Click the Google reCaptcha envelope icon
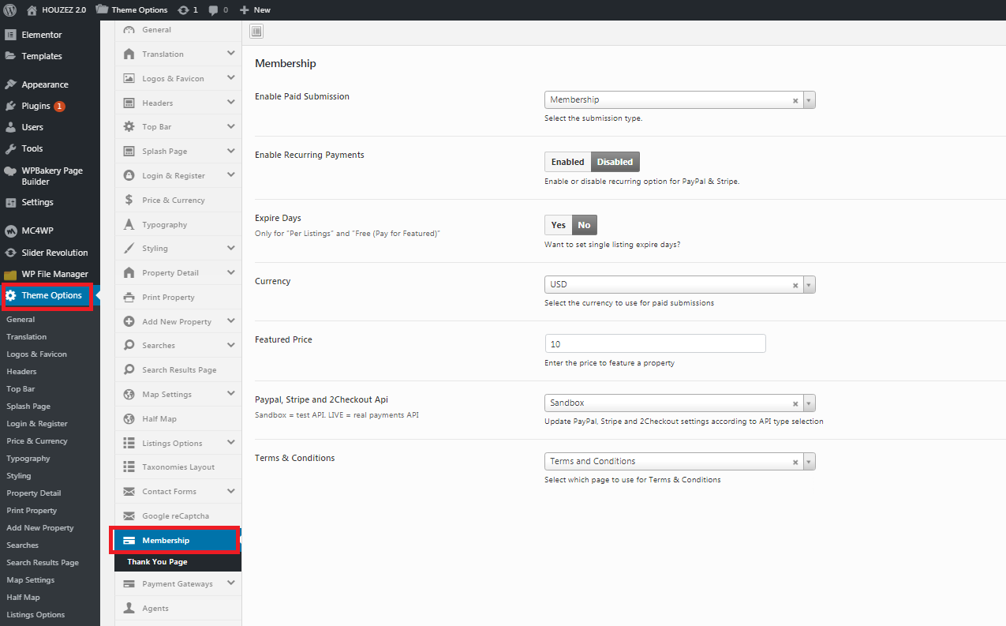This screenshot has height=626, width=1006. click(x=129, y=515)
